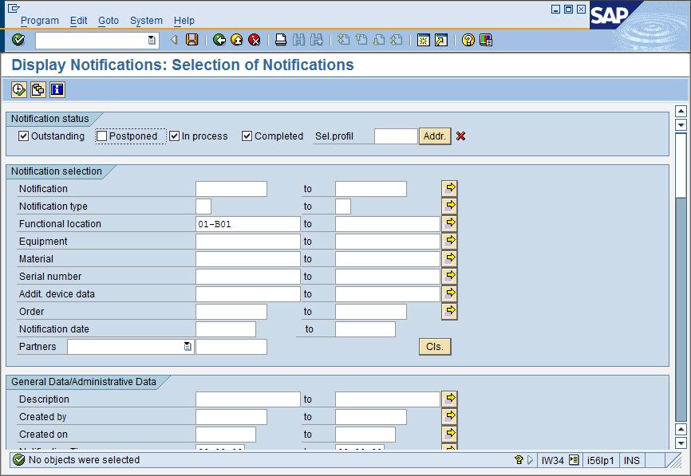
Task: Click the yellow Exit arrow icon
Action: point(237,40)
